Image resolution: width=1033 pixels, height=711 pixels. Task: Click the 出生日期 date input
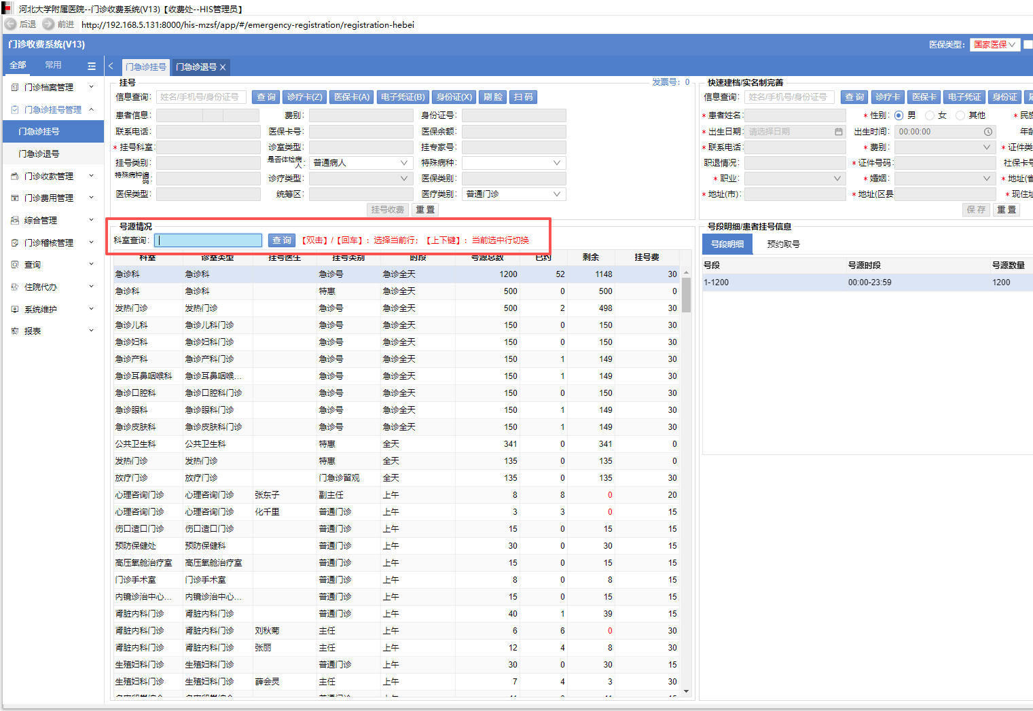[795, 132]
